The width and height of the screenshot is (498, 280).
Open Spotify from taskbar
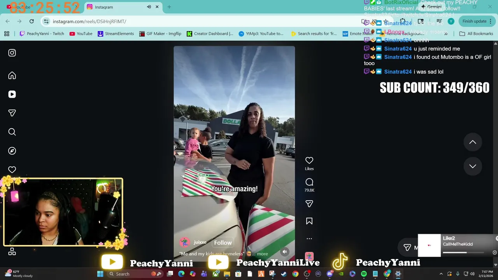(364, 274)
